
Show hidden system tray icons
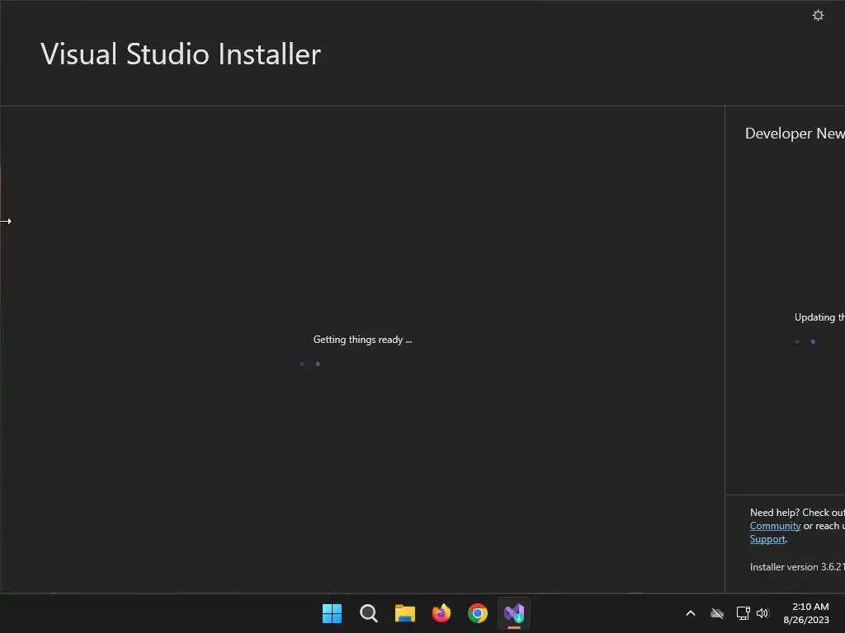click(691, 613)
